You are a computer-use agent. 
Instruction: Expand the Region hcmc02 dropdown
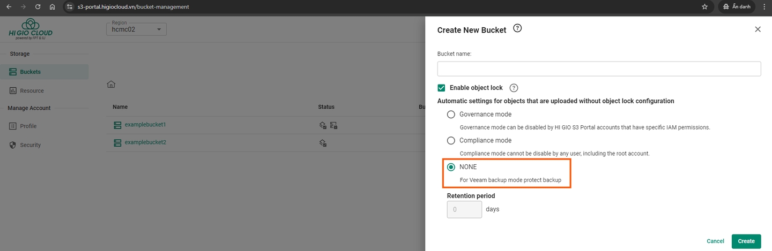(136, 29)
